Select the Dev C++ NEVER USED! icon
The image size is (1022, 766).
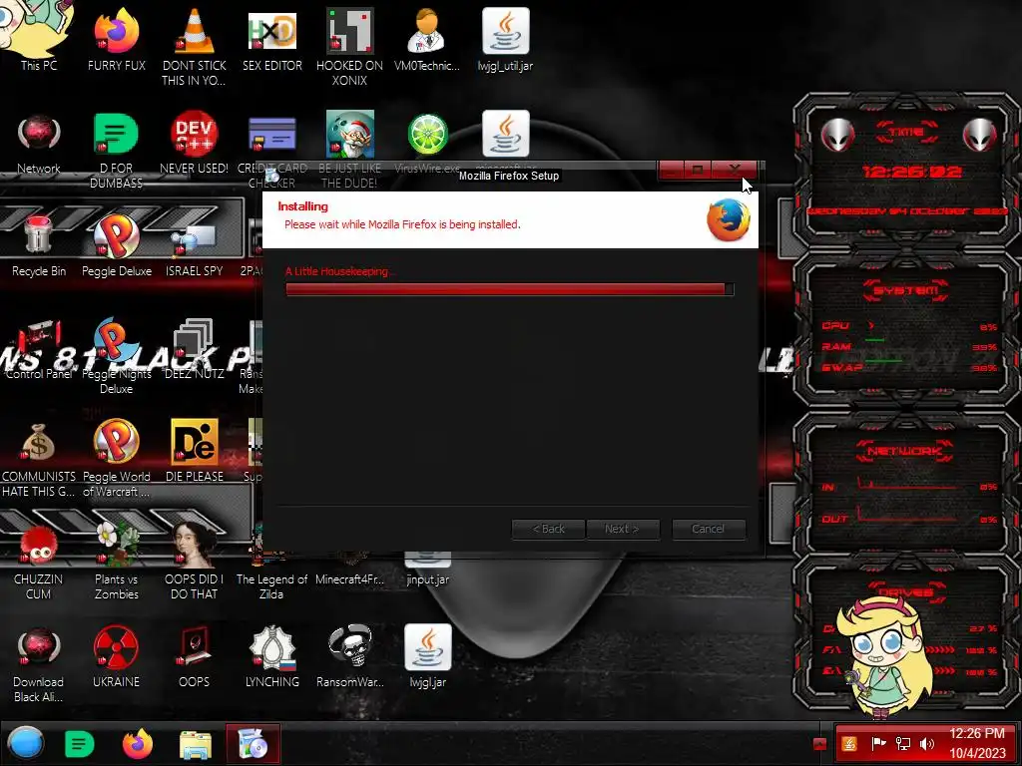(195, 142)
